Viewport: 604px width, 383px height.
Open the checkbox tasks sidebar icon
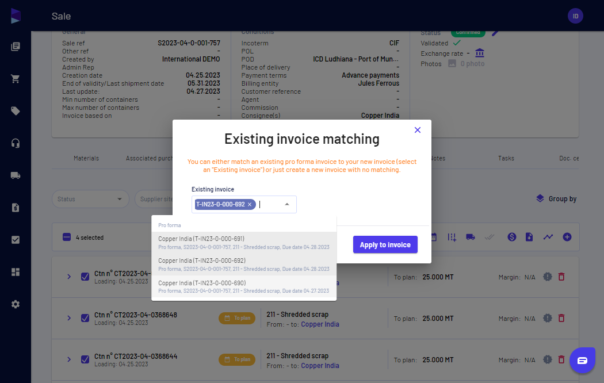pos(16,240)
